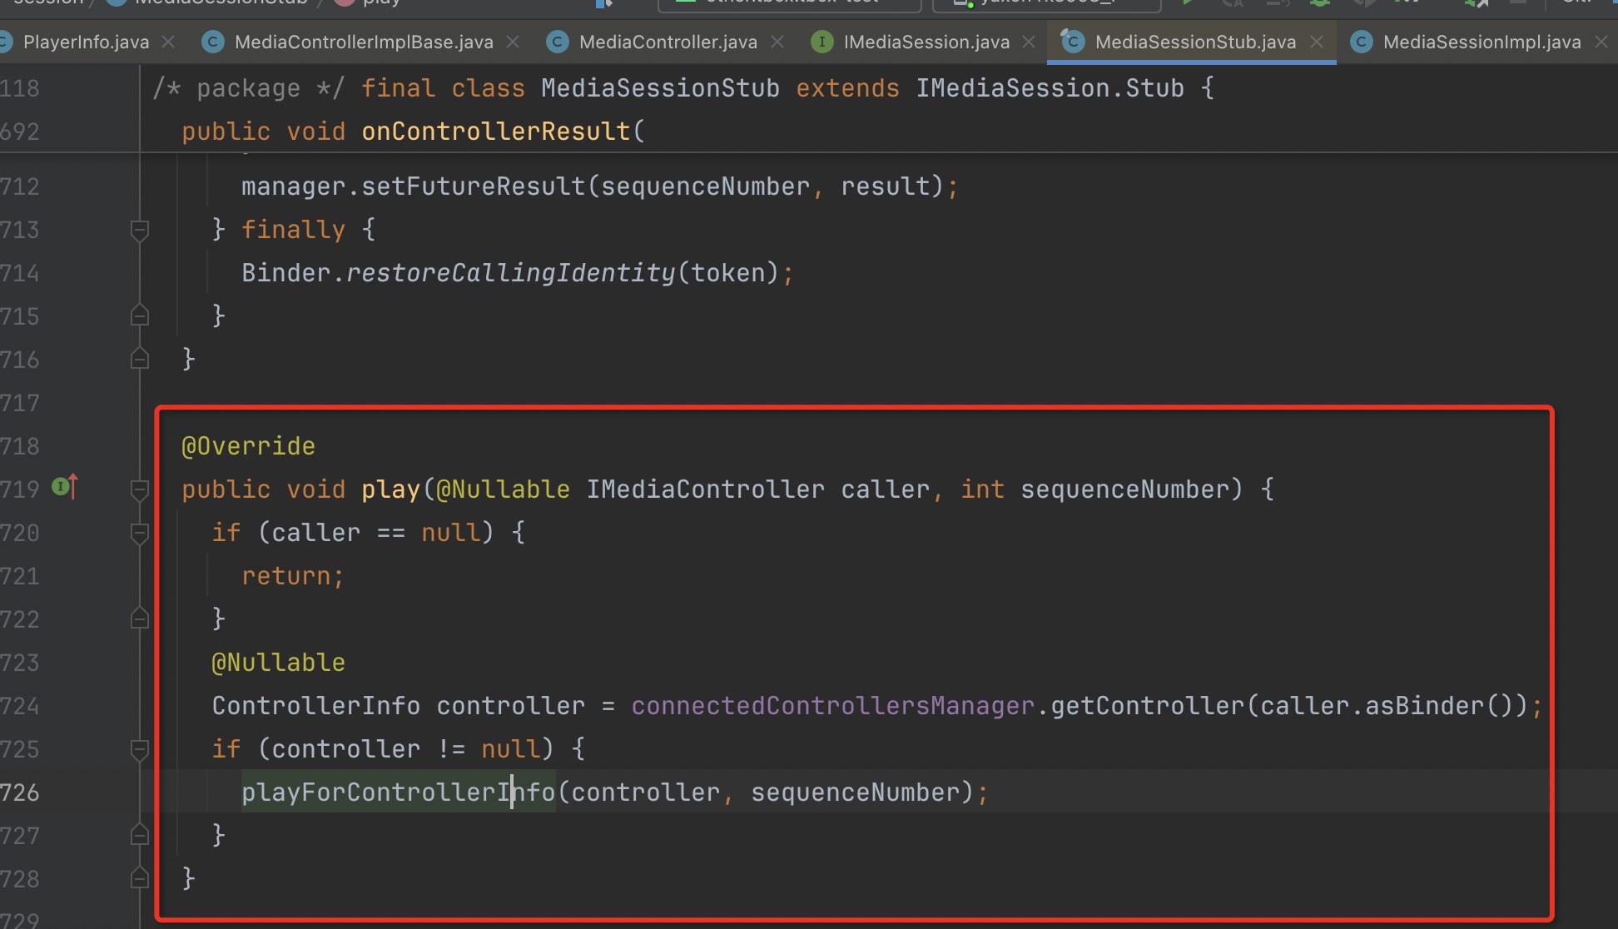Fold the controller null check at line 725
Image resolution: width=1618 pixels, height=929 pixels.
click(x=140, y=749)
